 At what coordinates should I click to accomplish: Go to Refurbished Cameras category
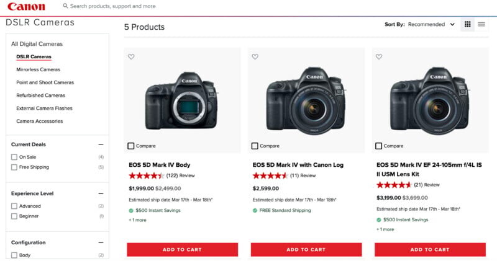(40, 95)
